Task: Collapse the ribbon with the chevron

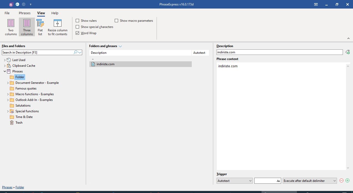Action: point(348,39)
